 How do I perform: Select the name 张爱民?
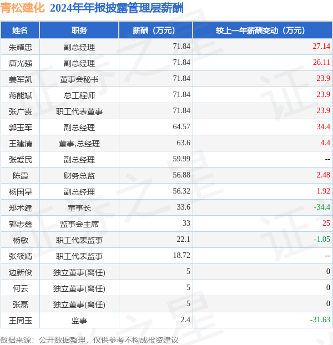click(x=20, y=160)
